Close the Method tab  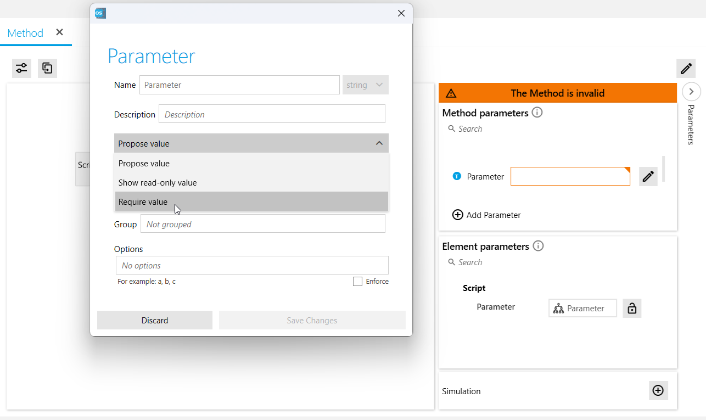point(60,32)
